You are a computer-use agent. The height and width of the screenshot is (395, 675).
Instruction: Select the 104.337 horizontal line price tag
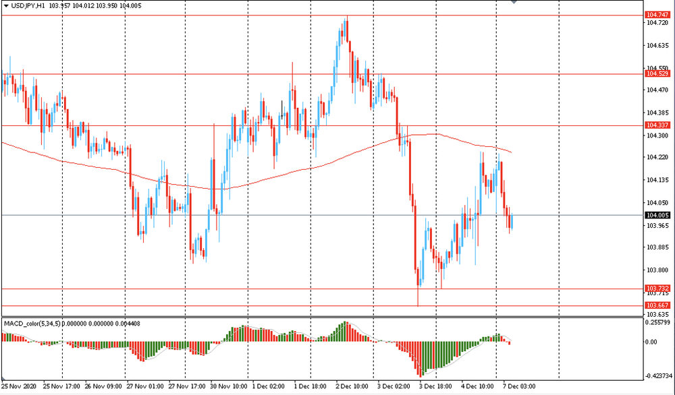[x=657, y=125]
